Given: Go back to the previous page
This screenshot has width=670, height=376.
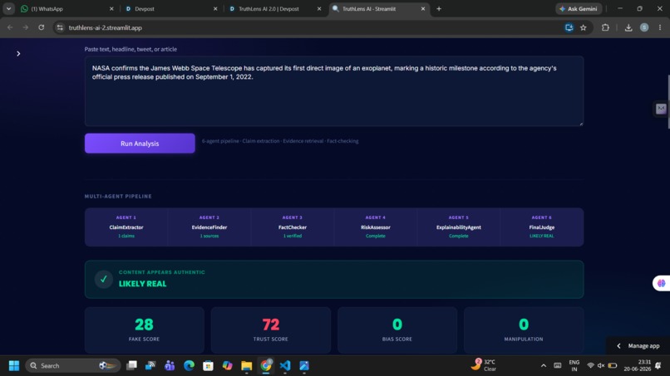Looking at the screenshot, I should pos(10,27).
